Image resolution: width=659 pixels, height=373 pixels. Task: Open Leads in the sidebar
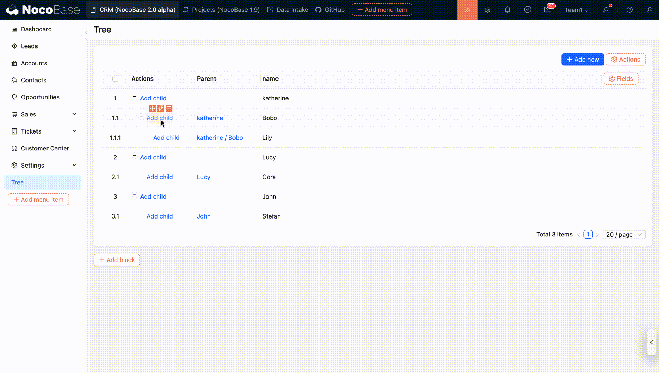coord(29,46)
